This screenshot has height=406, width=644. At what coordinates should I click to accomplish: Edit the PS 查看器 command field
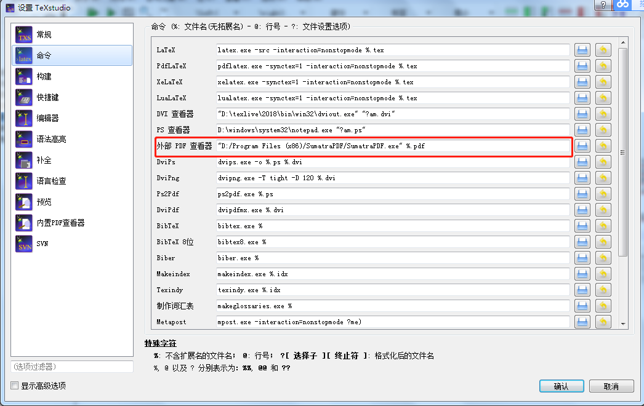click(x=393, y=130)
